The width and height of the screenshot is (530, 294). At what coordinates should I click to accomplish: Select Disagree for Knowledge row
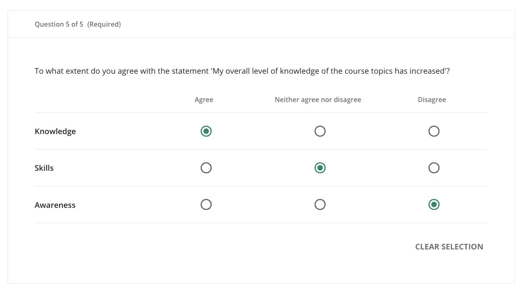tap(434, 131)
